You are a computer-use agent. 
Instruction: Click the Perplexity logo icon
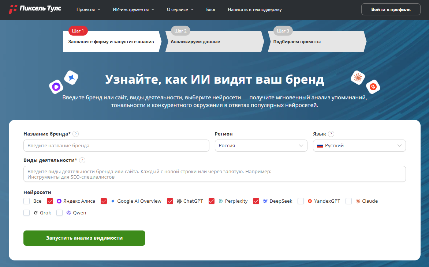(220, 201)
